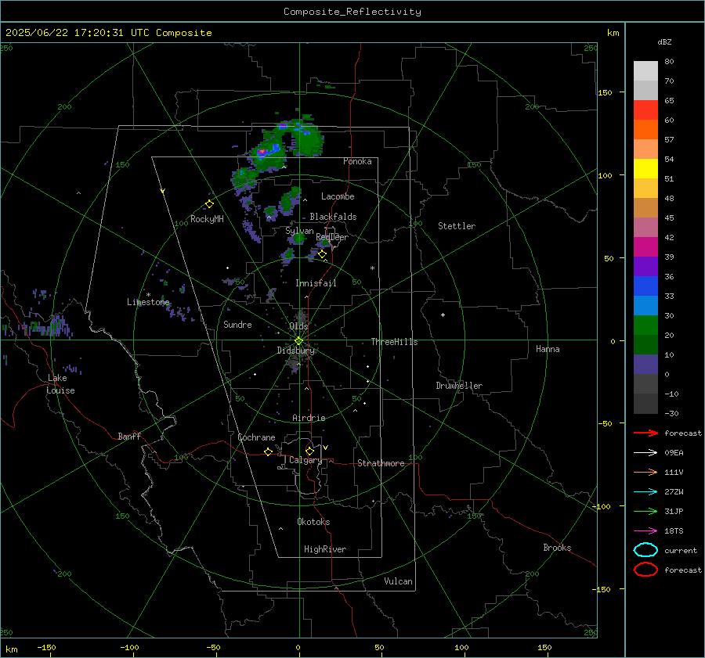
Task: Click the HighRiver city label
Action: point(325,549)
